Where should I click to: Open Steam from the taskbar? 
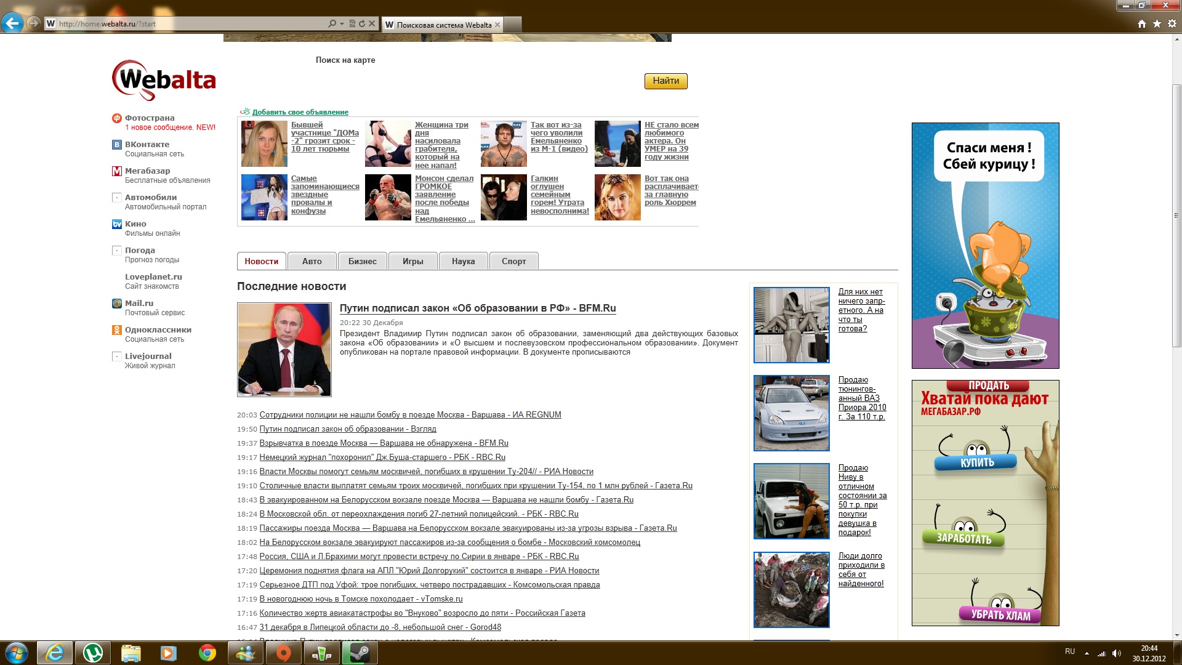[360, 653]
